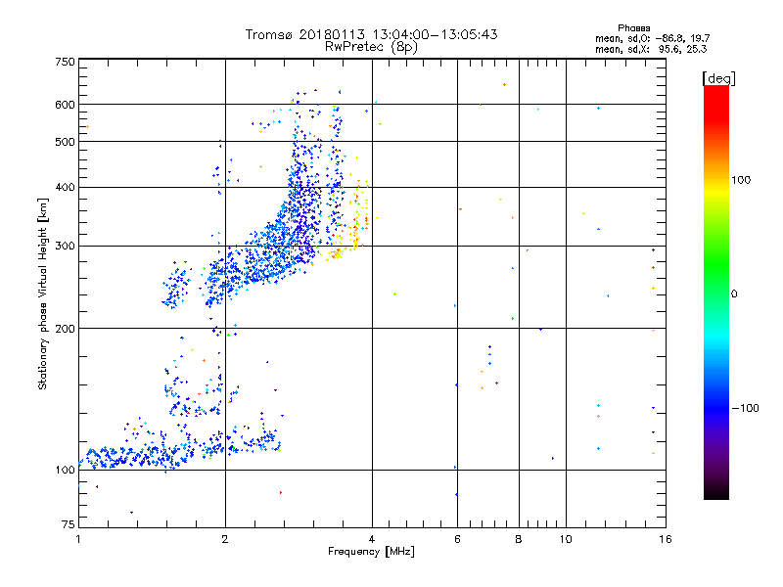
Task: Click the y-axis tick label "400"
Action: point(65,188)
